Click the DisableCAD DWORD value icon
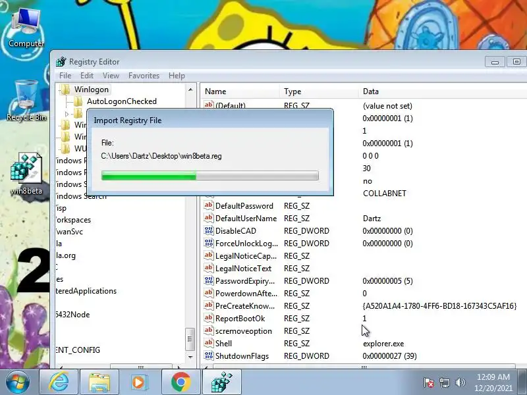This screenshot has height=395, width=527. (208, 230)
